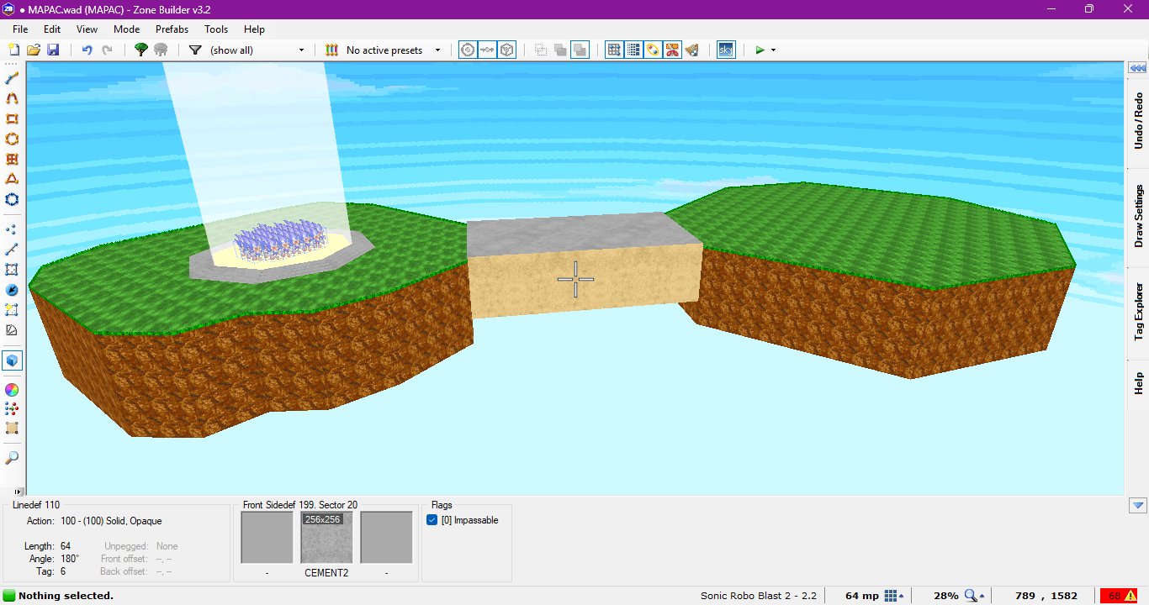
Task: Open a map with the folder icon
Action: pyautogui.click(x=34, y=50)
